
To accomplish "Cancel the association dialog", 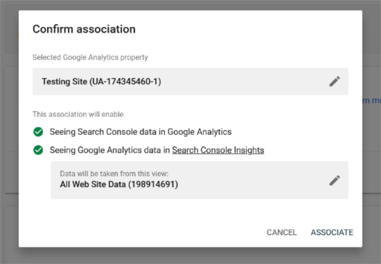I will (x=281, y=232).
